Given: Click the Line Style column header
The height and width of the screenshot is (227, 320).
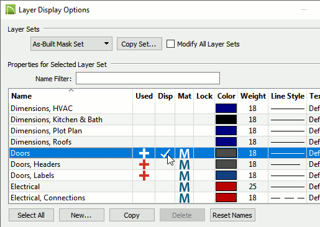Looking at the screenshot, I should (288, 96).
